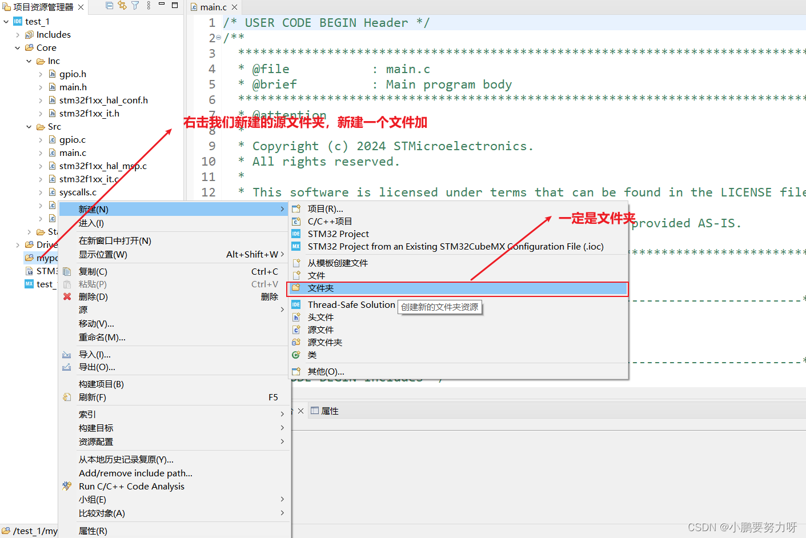The width and height of the screenshot is (806, 538).
Task: Click the red delete X icon 删除(D)
Action: tap(67, 296)
